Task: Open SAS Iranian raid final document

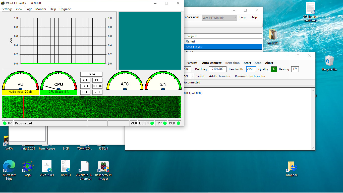Action: [310, 8]
